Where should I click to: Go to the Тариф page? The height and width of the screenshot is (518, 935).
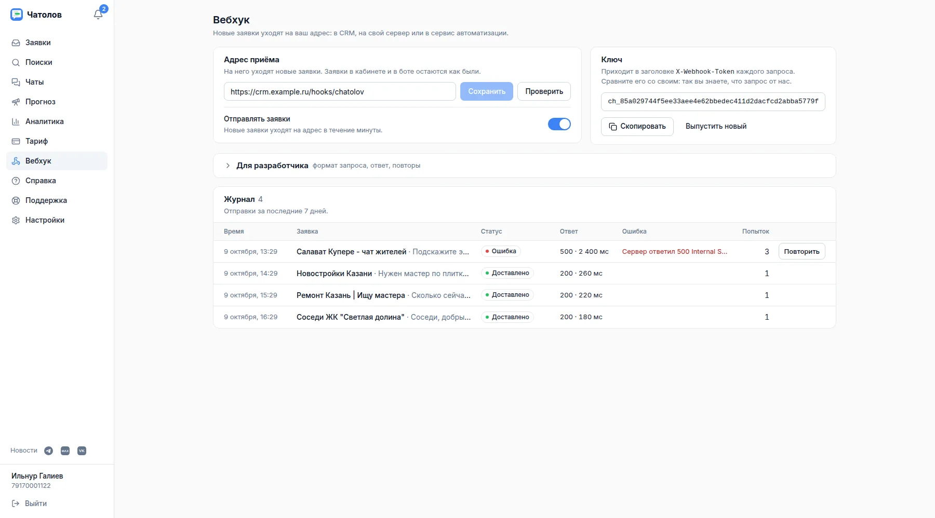click(x=57, y=141)
